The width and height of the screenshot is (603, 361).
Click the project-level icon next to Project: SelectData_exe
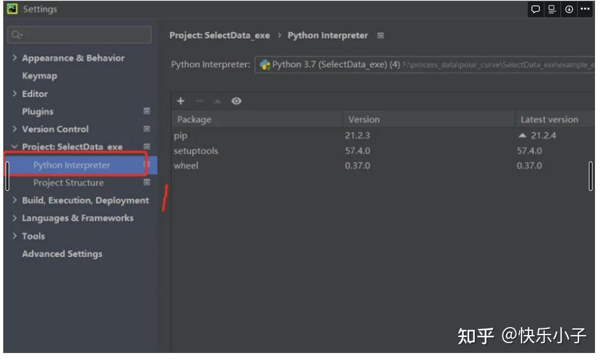click(x=147, y=147)
